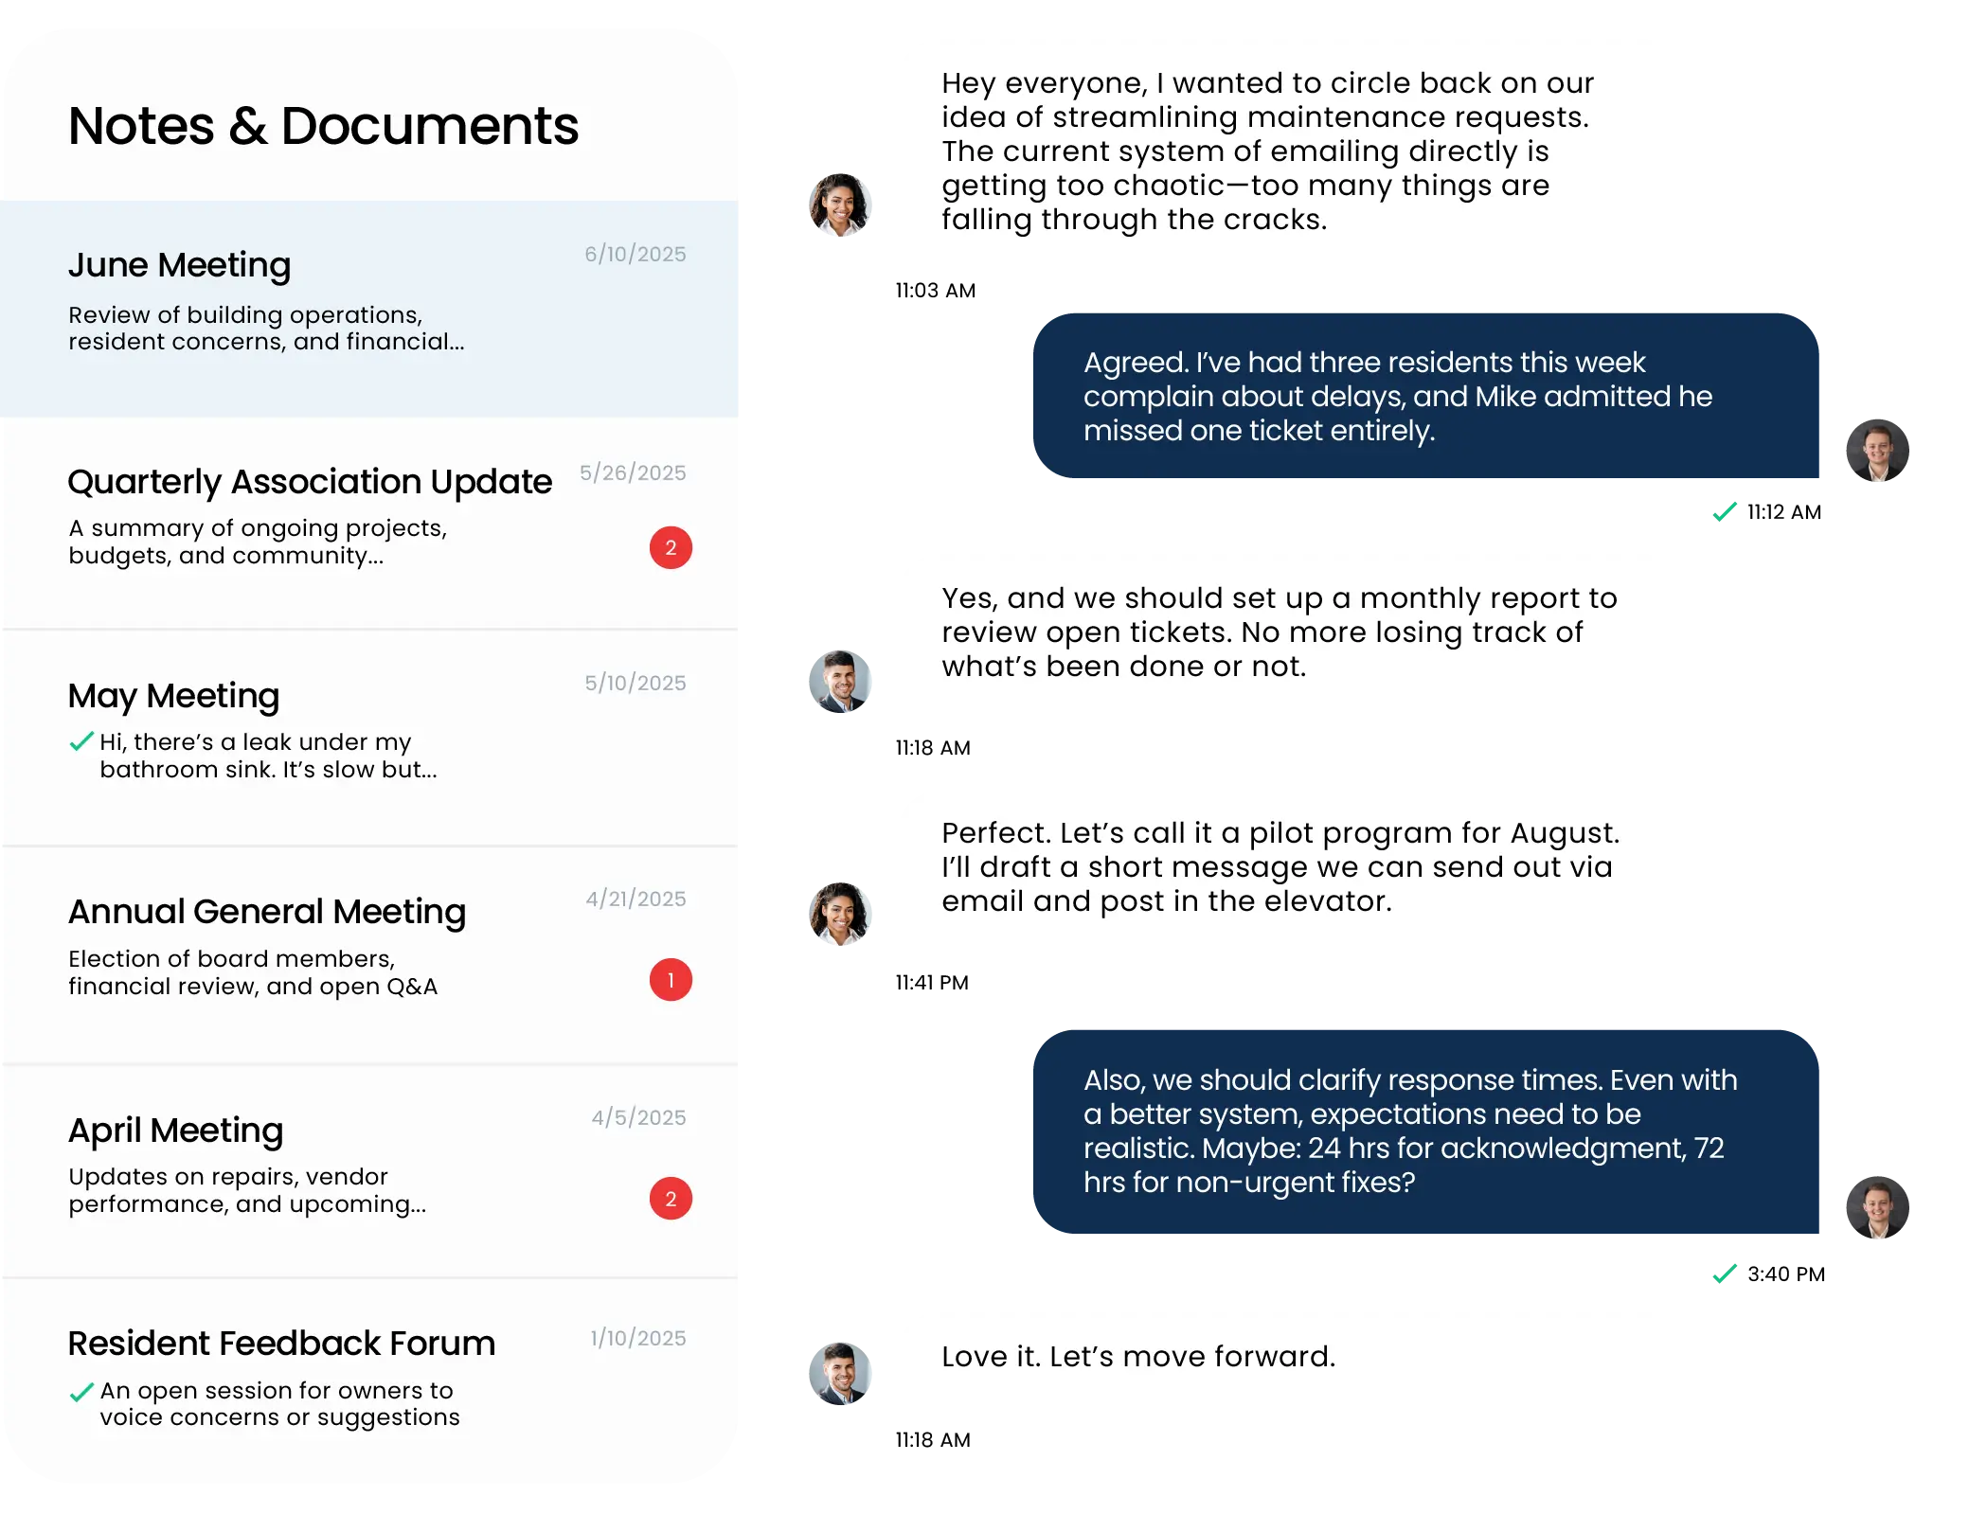This screenshot has width=1969, height=1514.
Task: Click the bearded man's avatar by the monthly report message
Action: click(840, 682)
